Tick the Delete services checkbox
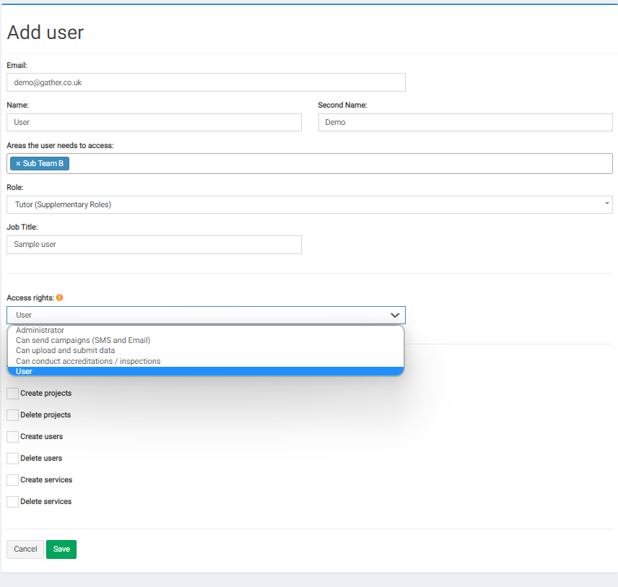 pyautogui.click(x=12, y=502)
